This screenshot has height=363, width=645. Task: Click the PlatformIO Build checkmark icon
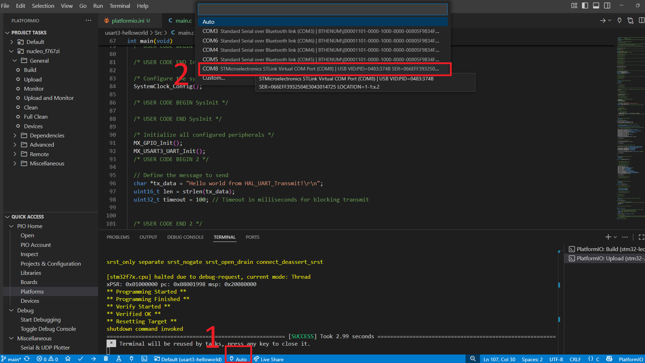[x=81, y=359]
